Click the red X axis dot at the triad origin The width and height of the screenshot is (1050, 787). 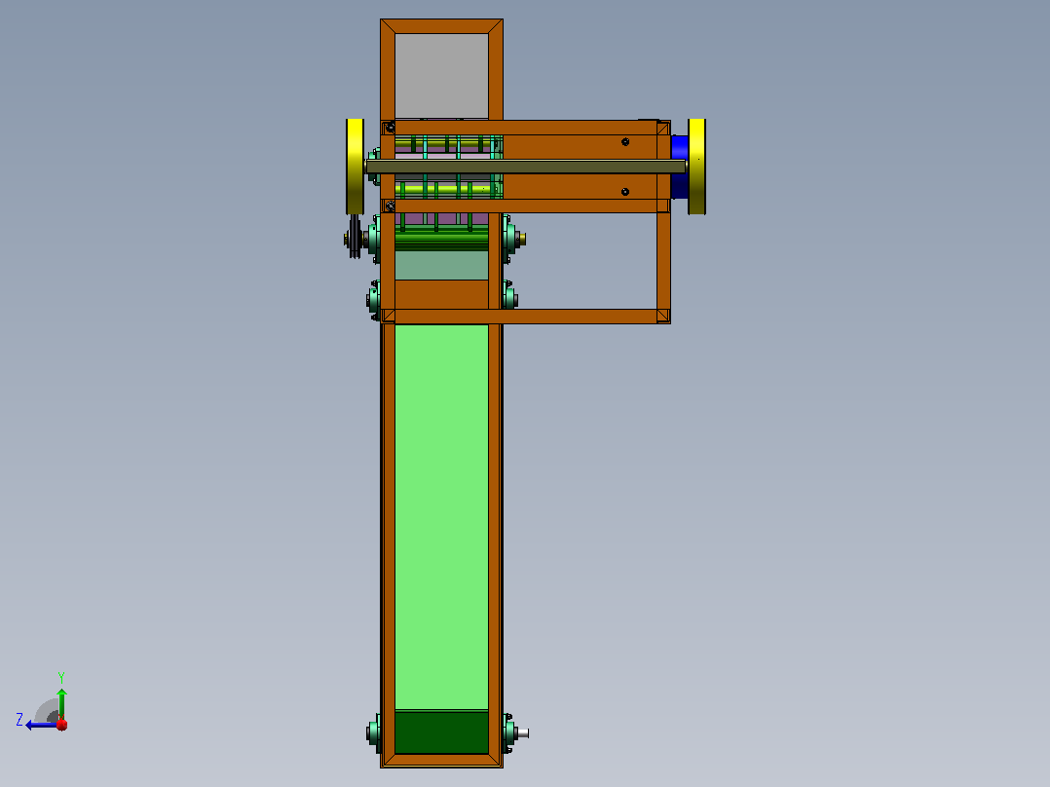tap(61, 725)
